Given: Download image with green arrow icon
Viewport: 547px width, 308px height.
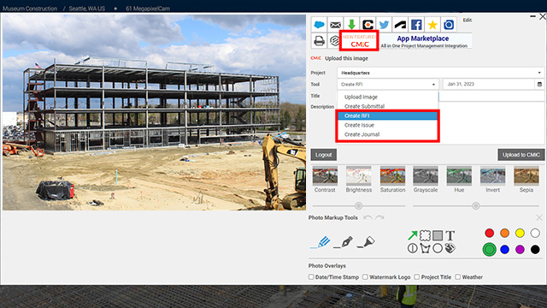Looking at the screenshot, I should click(351, 25).
